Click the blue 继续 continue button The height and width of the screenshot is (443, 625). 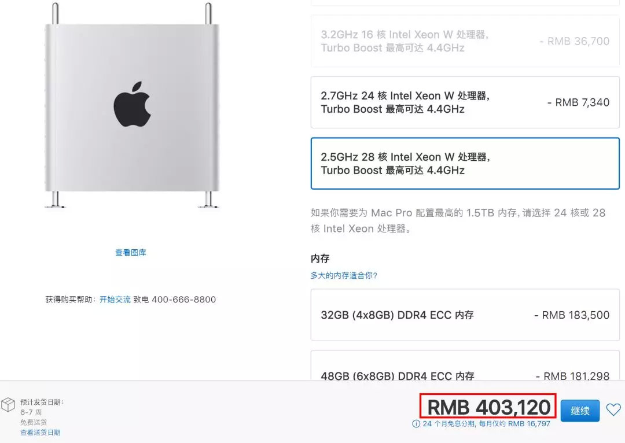click(x=580, y=411)
